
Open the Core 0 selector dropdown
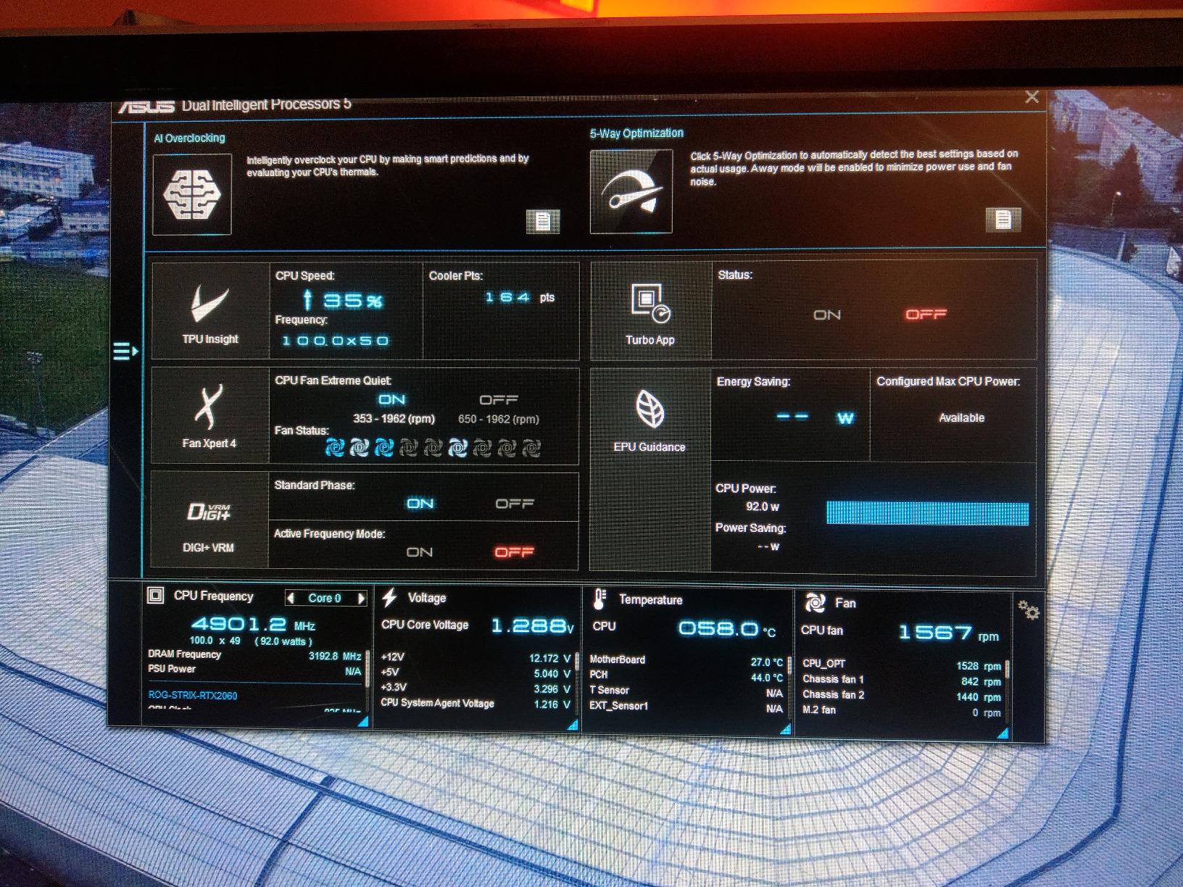[x=325, y=599]
